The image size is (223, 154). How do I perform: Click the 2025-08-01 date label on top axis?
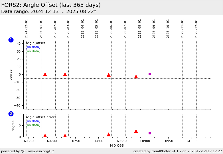point(140,28)
